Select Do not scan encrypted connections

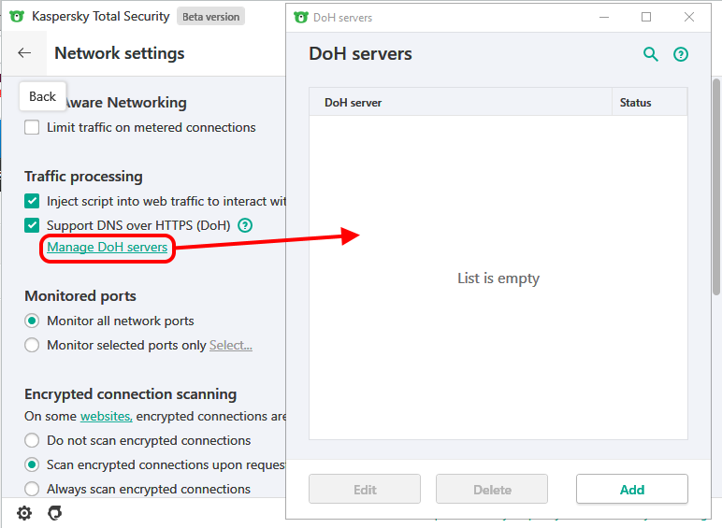[x=32, y=440]
